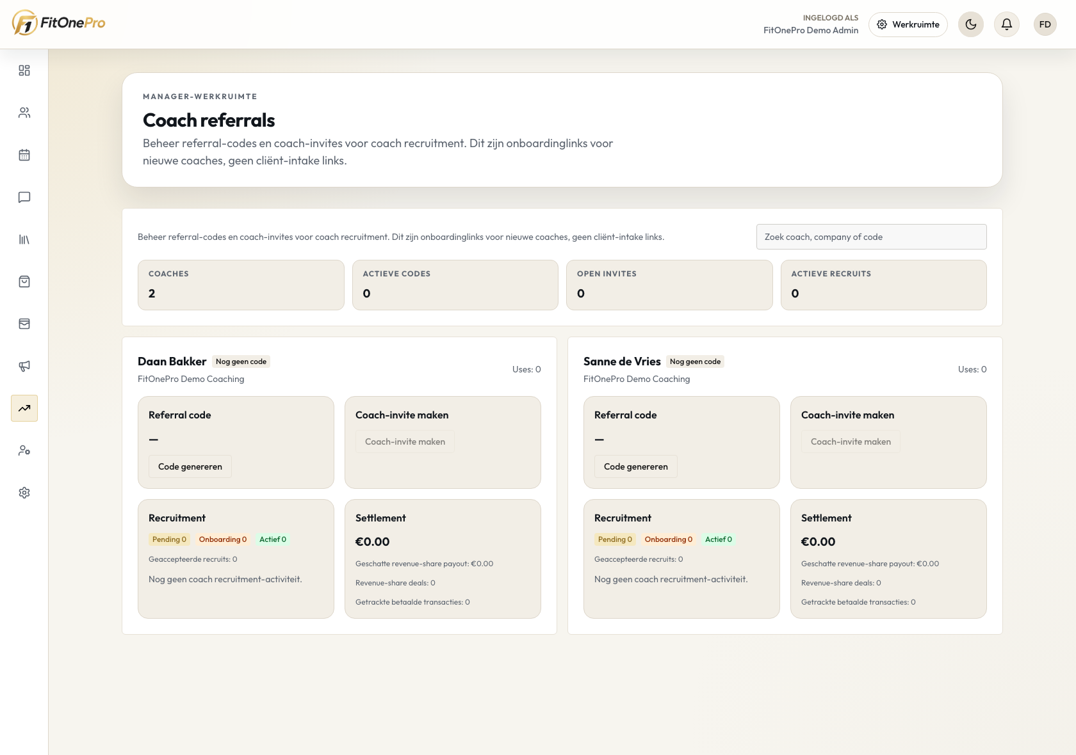The height and width of the screenshot is (755, 1076).
Task: Select the active trending referrals icon in sidebar
Action: click(24, 408)
